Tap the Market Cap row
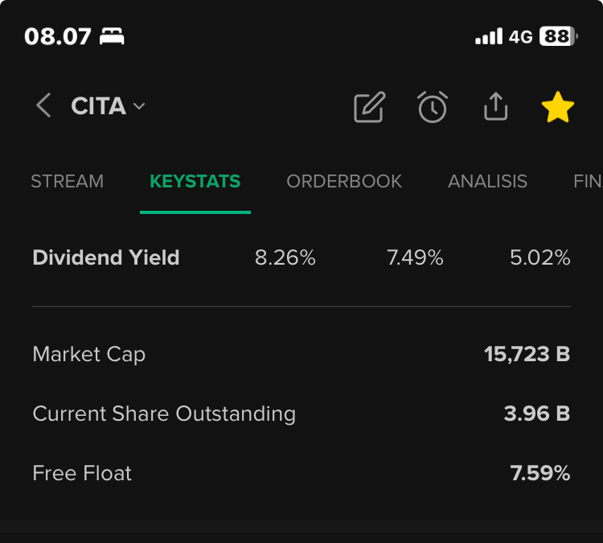Screen dimensions: 603x543 click(301, 354)
